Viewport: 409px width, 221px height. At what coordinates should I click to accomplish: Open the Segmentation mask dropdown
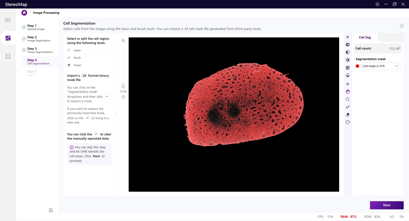click(380, 66)
